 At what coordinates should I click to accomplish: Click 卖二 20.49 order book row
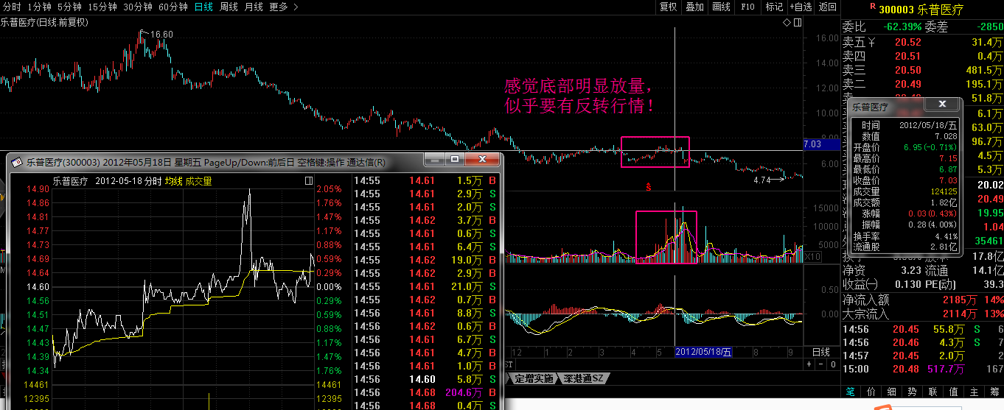[922, 85]
